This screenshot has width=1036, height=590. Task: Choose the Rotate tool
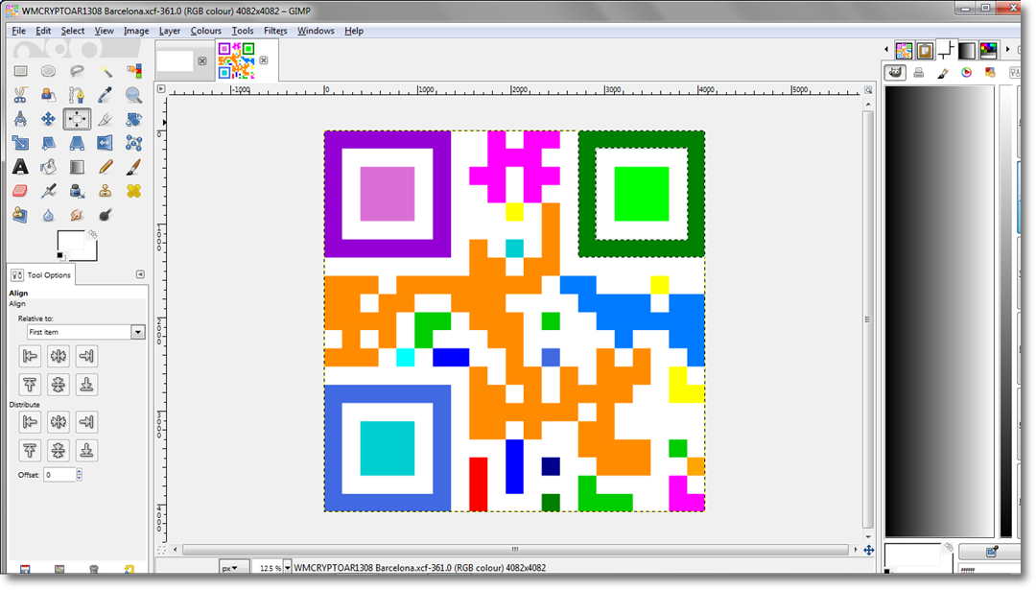[134, 119]
